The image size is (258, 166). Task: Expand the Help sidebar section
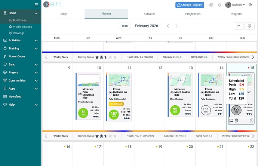coord(36,105)
